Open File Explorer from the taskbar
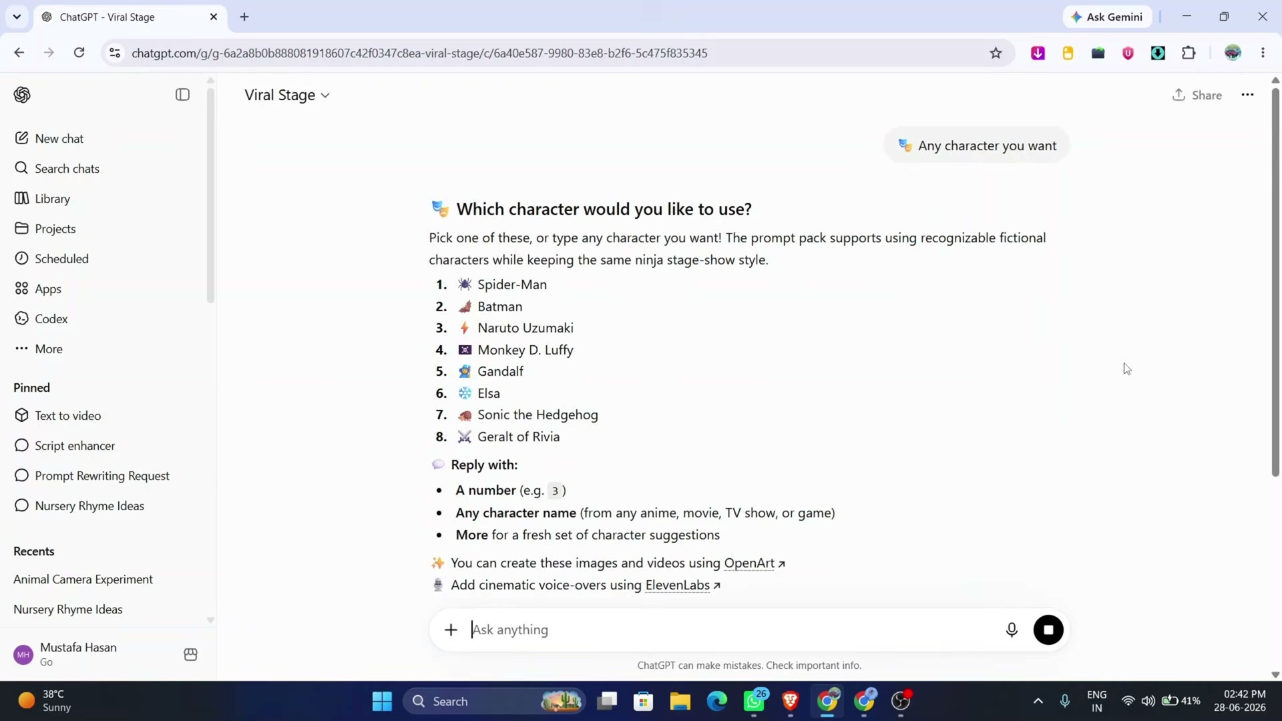The width and height of the screenshot is (1282, 721). (x=680, y=701)
